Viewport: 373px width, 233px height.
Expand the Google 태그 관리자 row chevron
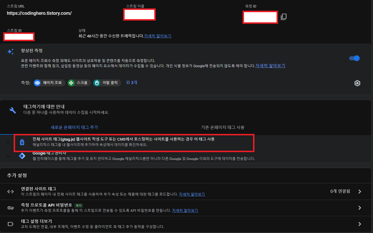[x=8, y=156]
